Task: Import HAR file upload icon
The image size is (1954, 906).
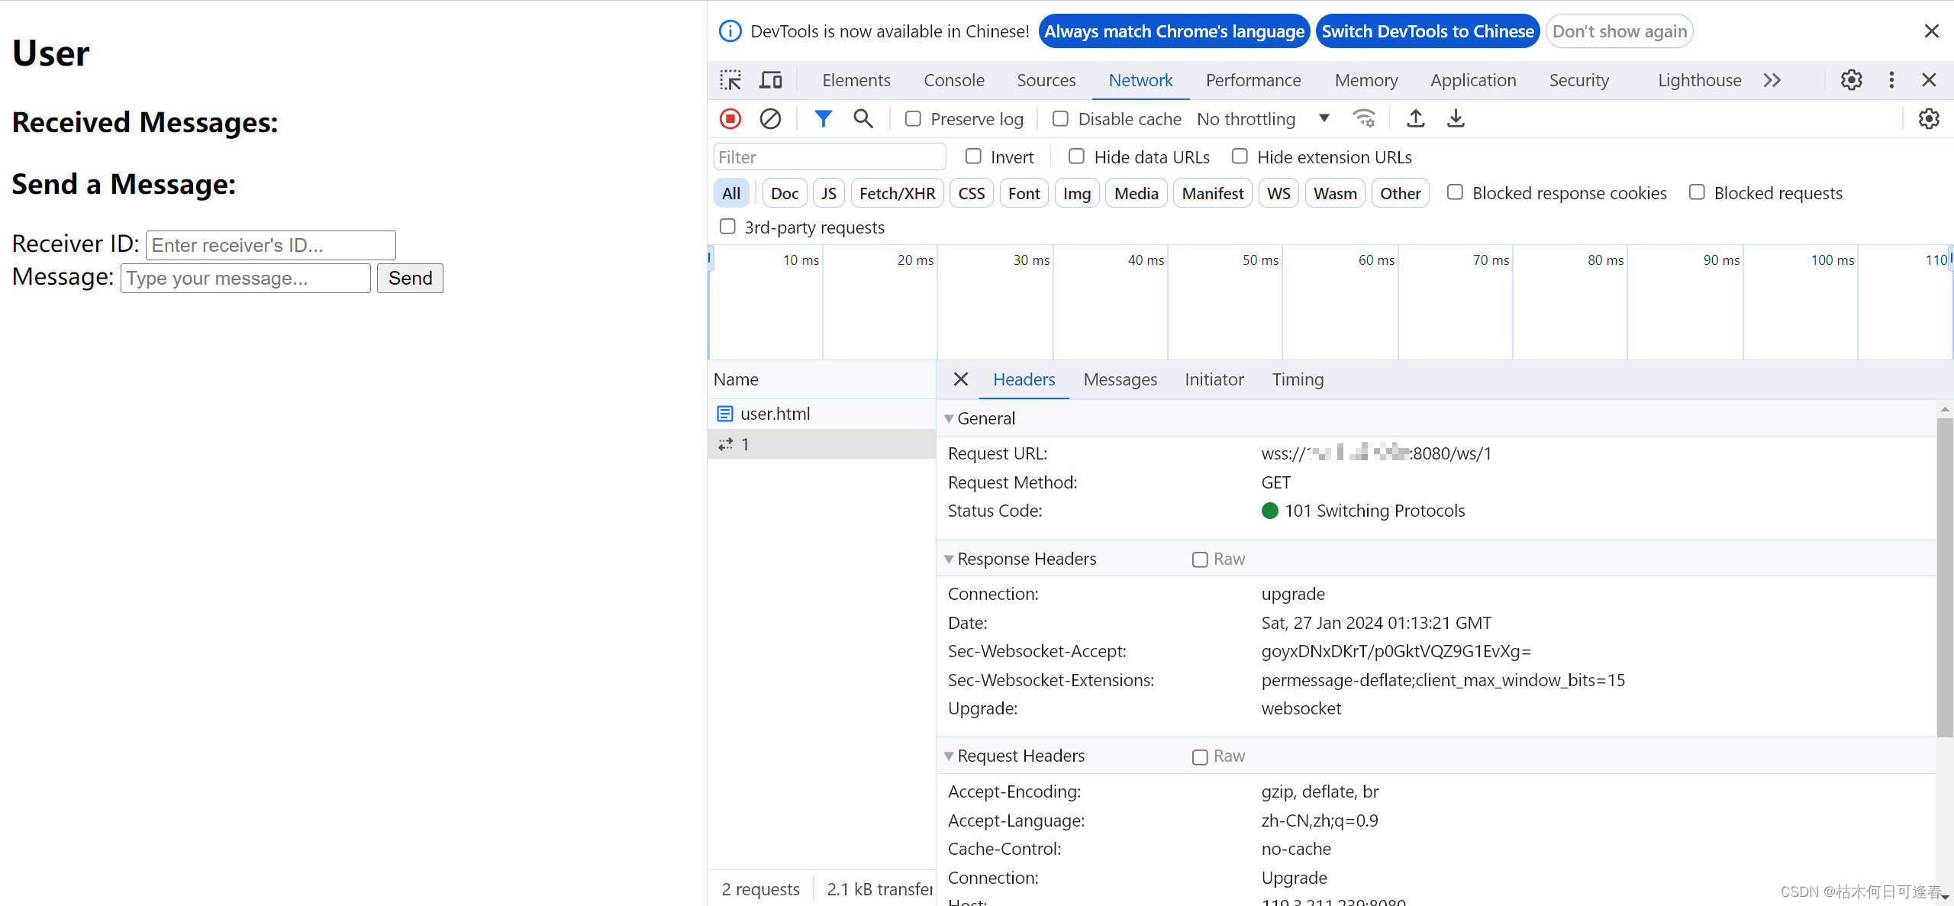Action: pos(1415,119)
